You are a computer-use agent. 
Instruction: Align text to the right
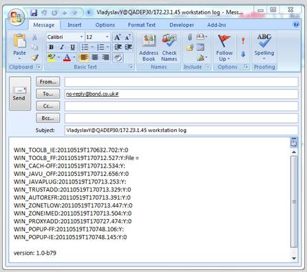tap(105, 57)
